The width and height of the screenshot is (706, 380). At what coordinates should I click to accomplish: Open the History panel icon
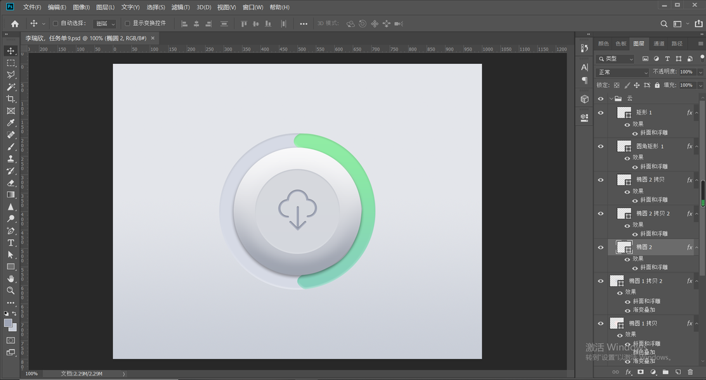(584, 48)
